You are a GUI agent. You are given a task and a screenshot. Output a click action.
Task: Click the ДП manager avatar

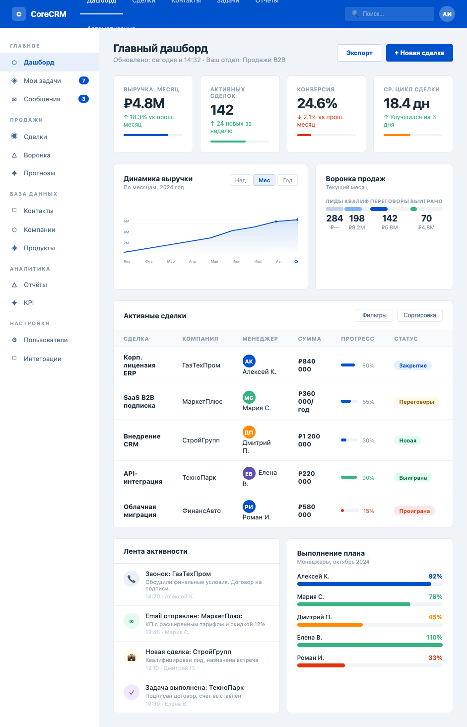coord(249,433)
